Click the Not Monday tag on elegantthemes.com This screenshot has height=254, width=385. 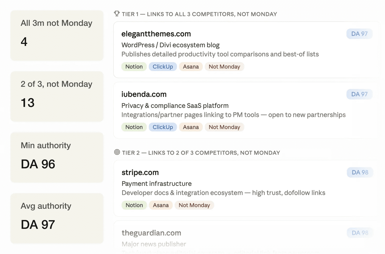pos(224,67)
